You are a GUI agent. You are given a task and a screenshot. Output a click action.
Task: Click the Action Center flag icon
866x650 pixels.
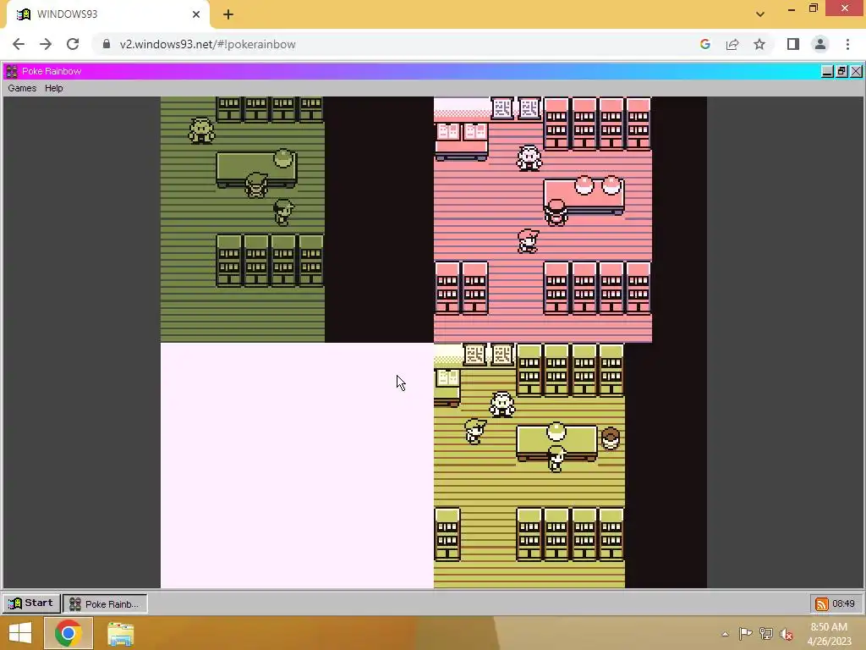(x=745, y=634)
